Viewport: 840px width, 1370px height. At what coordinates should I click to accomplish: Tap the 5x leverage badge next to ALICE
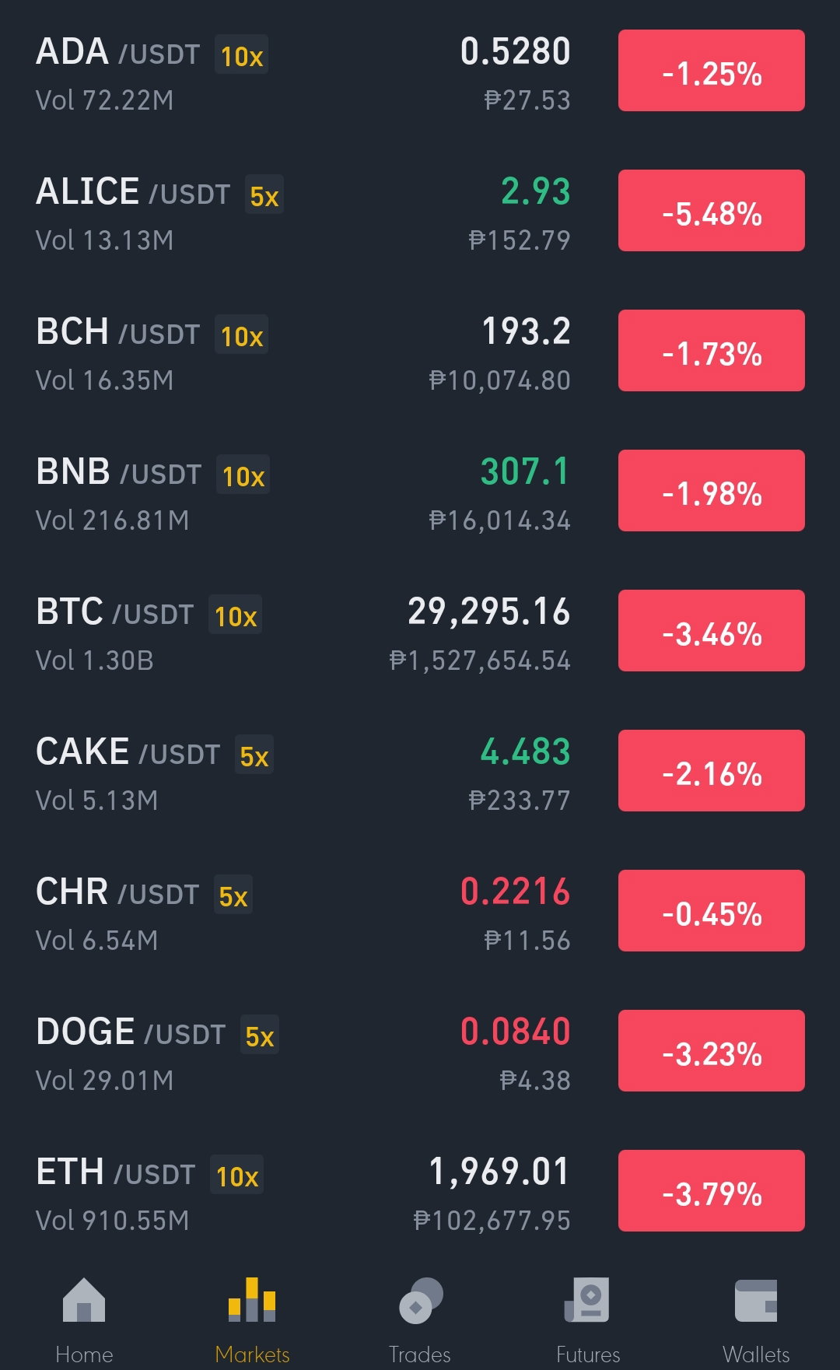pyautogui.click(x=264, y=195)
